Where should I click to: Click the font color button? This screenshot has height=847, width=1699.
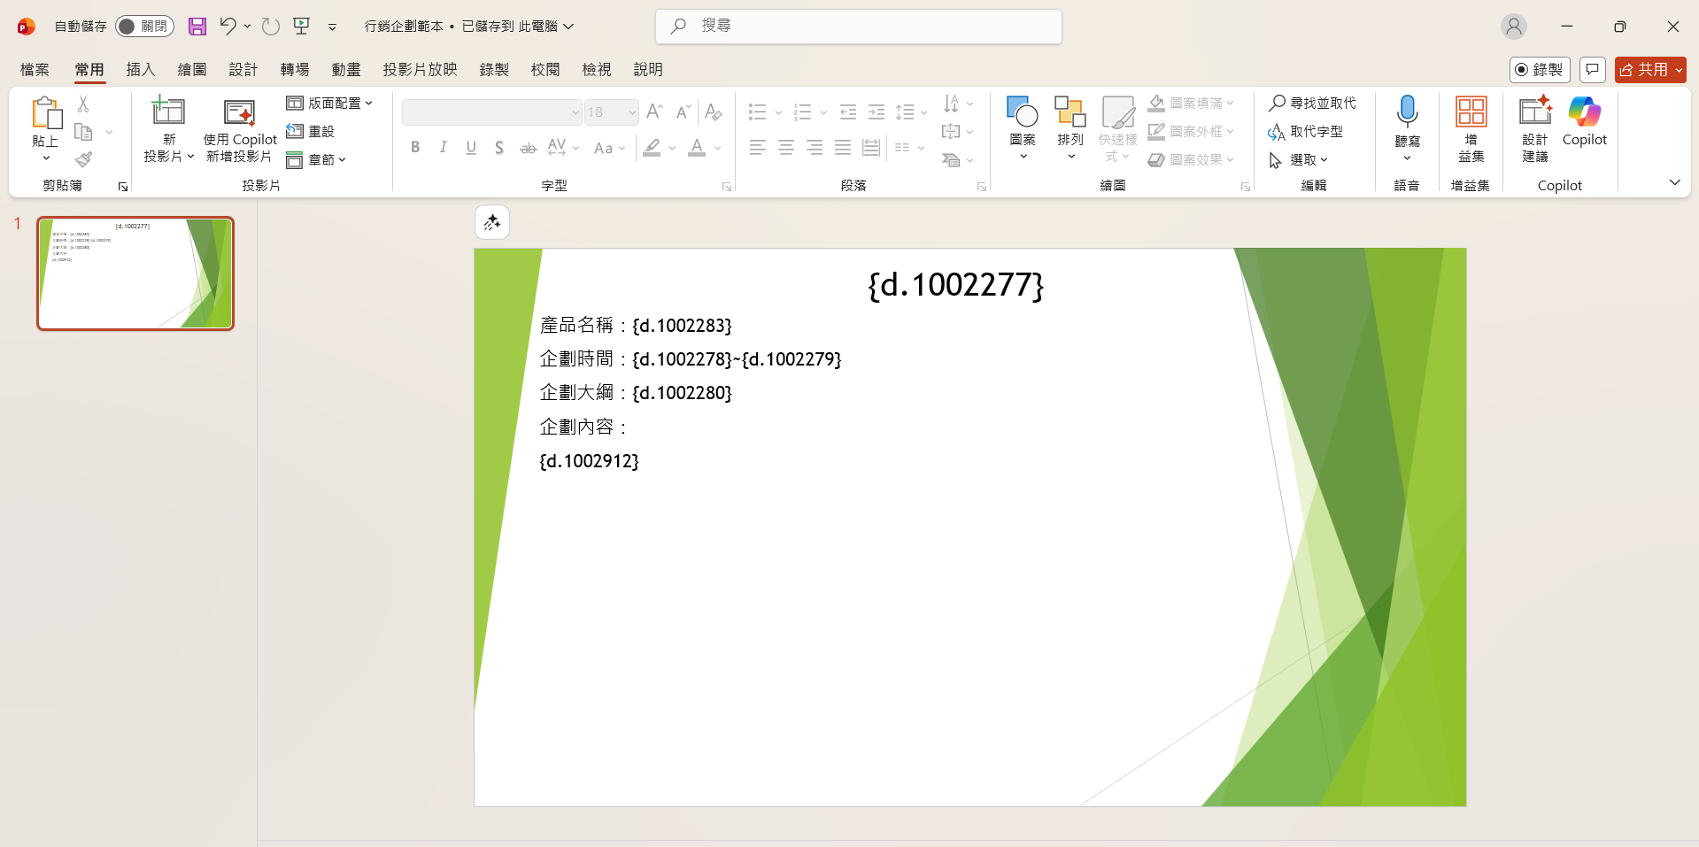point(697,148)
